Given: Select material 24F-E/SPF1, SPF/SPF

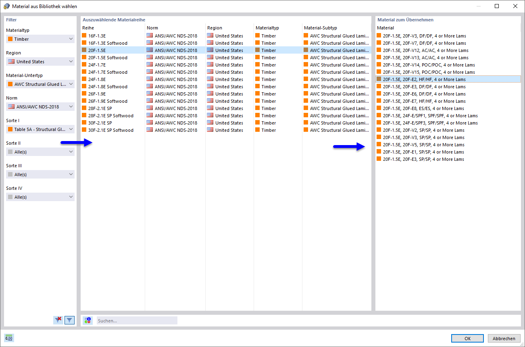Looking at the screenshot, I should [448, 116].
